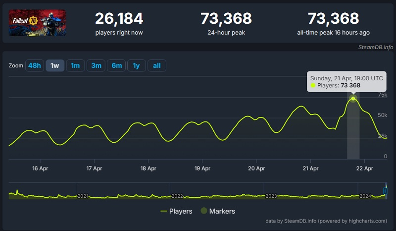Jump to 2021 in the navigator timeline
The image size is (396, 231).
click(x=83, y=196)
